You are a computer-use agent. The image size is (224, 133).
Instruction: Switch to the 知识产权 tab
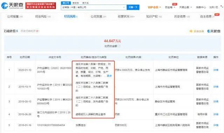tap(154, 16)
